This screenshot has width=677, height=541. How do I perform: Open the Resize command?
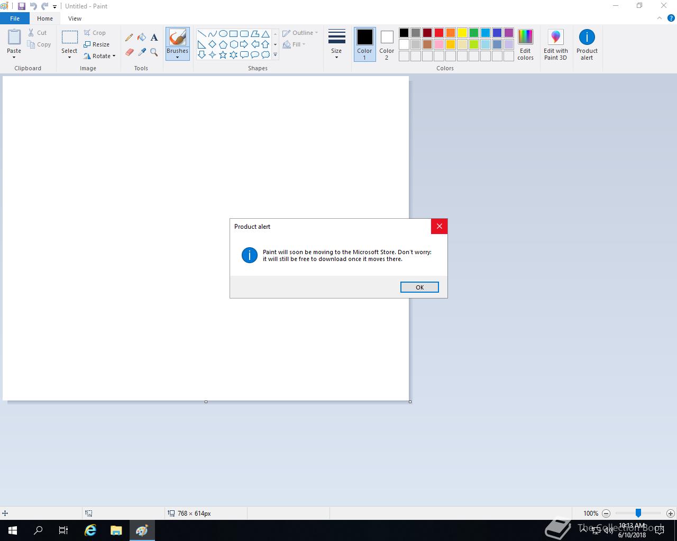pyautogui.click(x=96, y=44)
